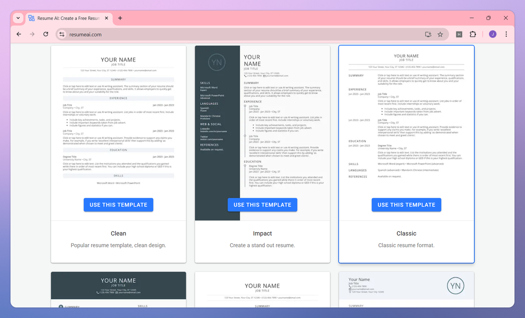
Task: Open the extensions puzzle icon
Action: pos(473,34)
